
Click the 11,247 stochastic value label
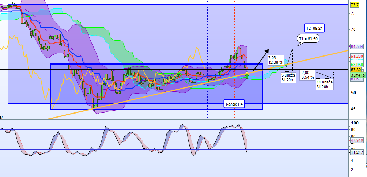tap(357, 152)
